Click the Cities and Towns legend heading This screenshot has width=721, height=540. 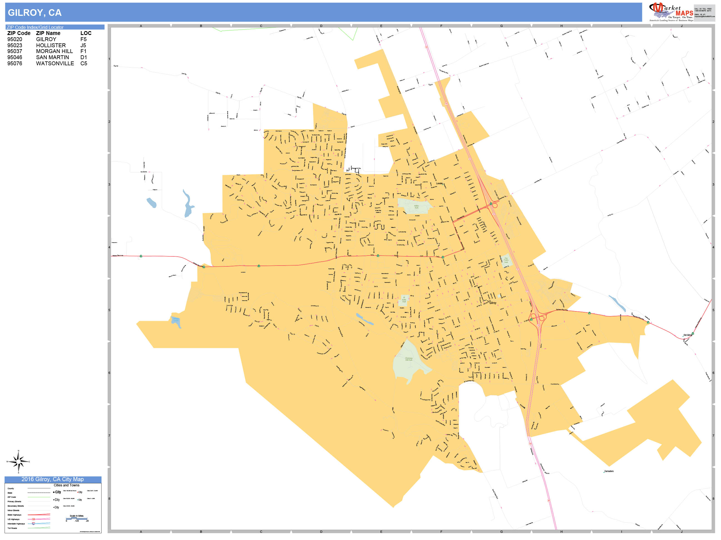point(66,485)
